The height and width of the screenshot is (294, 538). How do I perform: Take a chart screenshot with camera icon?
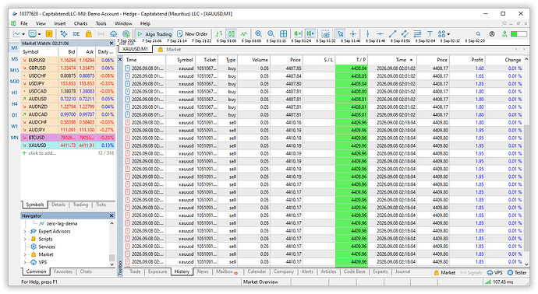[x=326, y=34]
